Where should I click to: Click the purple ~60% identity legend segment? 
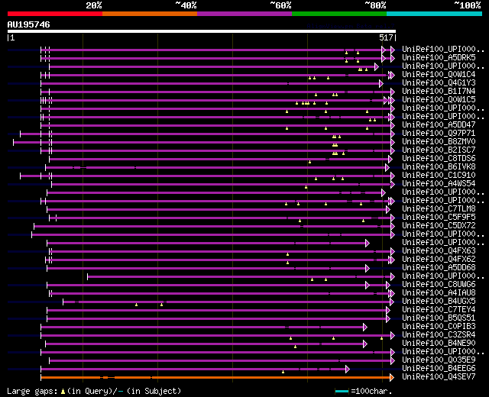tap(244, 14)
